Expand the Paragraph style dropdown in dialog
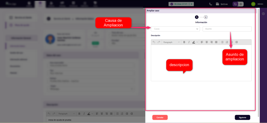267x123 pixels. (x=172, y=42)
